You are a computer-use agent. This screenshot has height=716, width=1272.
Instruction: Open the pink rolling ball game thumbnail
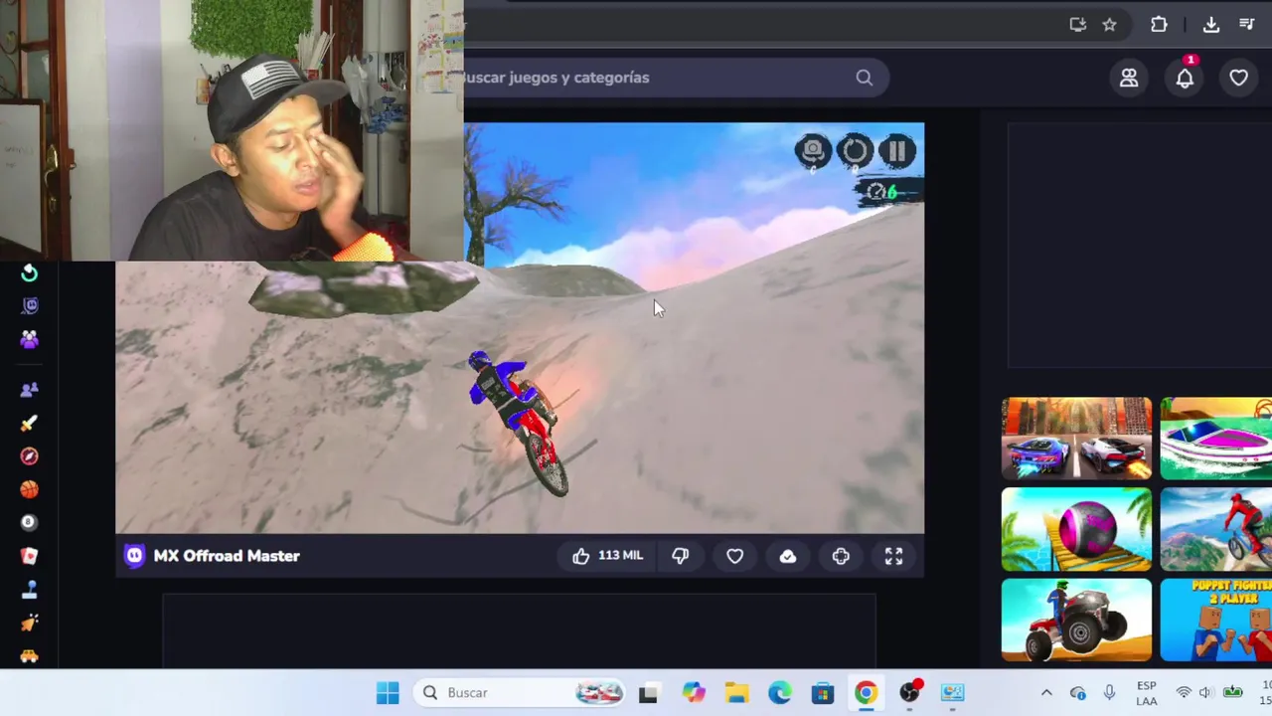click(x=1076, y=529)
